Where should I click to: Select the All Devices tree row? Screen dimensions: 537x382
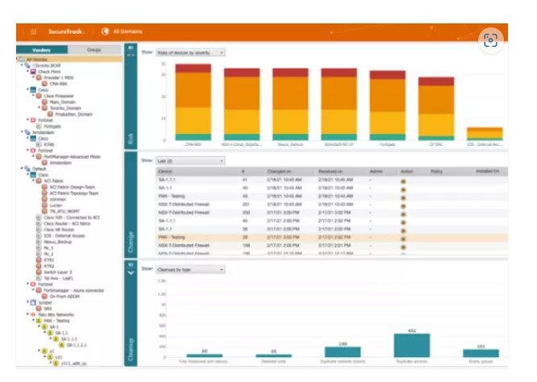[x=69, y=60]
